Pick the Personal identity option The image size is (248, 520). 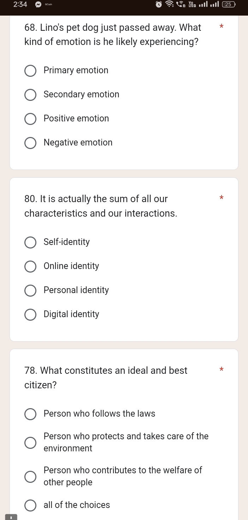tap(30, 290)
